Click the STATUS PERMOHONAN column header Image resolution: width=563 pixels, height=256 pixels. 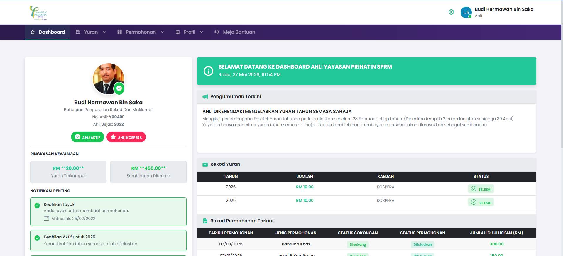pos(422,233)
